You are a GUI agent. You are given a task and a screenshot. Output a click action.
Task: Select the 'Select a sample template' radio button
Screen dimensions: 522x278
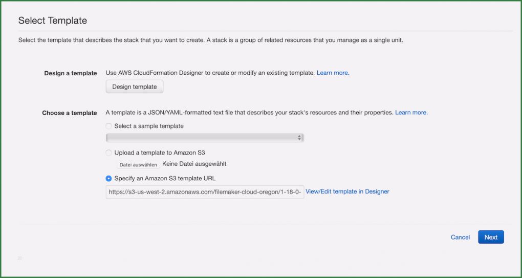[108, 126]
